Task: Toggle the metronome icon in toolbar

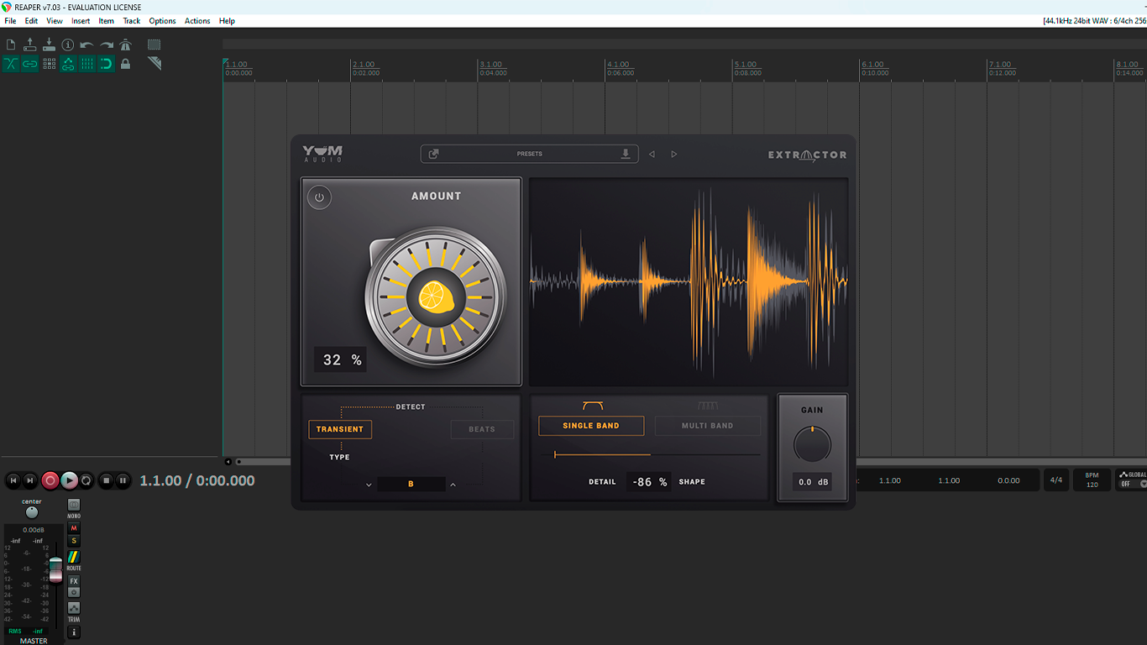Action: 126,45
